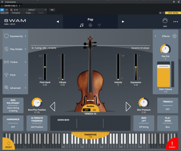The width and height of the screenshot is (181, 151).
Task: Collapse Effects panel with left chevron
Action: pyautogui.click(x=155, y=36)
